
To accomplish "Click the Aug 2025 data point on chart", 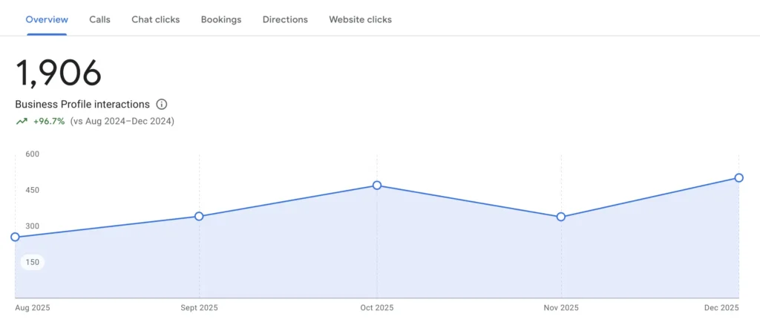I will 15,237.
